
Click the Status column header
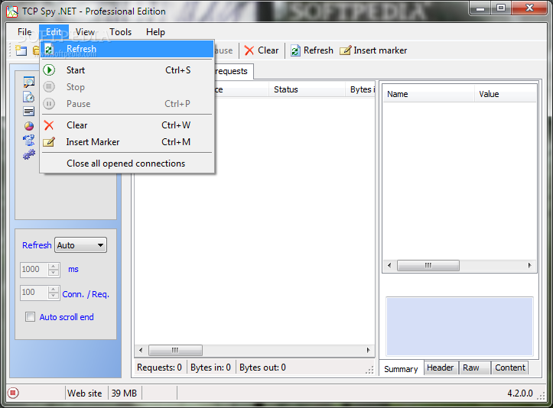pyautogui.click(x=307, y=89)
